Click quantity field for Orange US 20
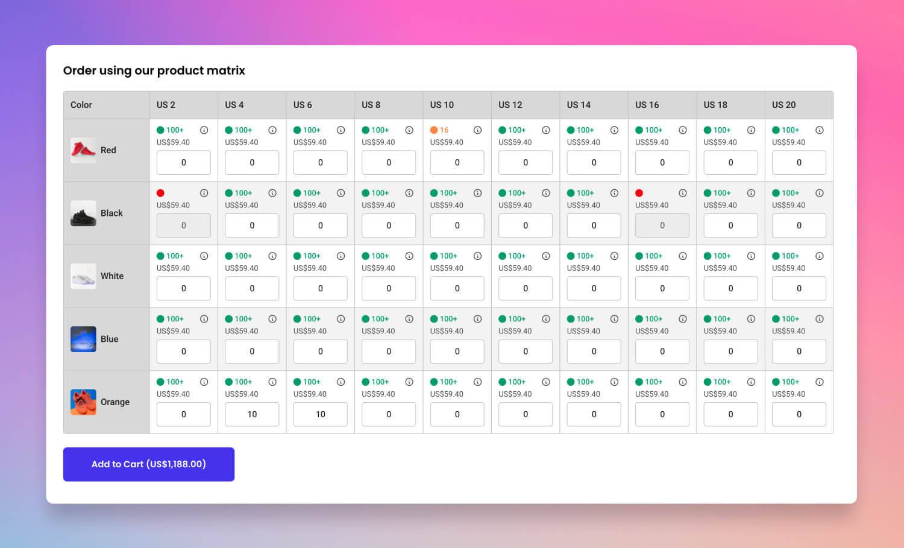This screenshot has height=548, width=904. [799, 415]
